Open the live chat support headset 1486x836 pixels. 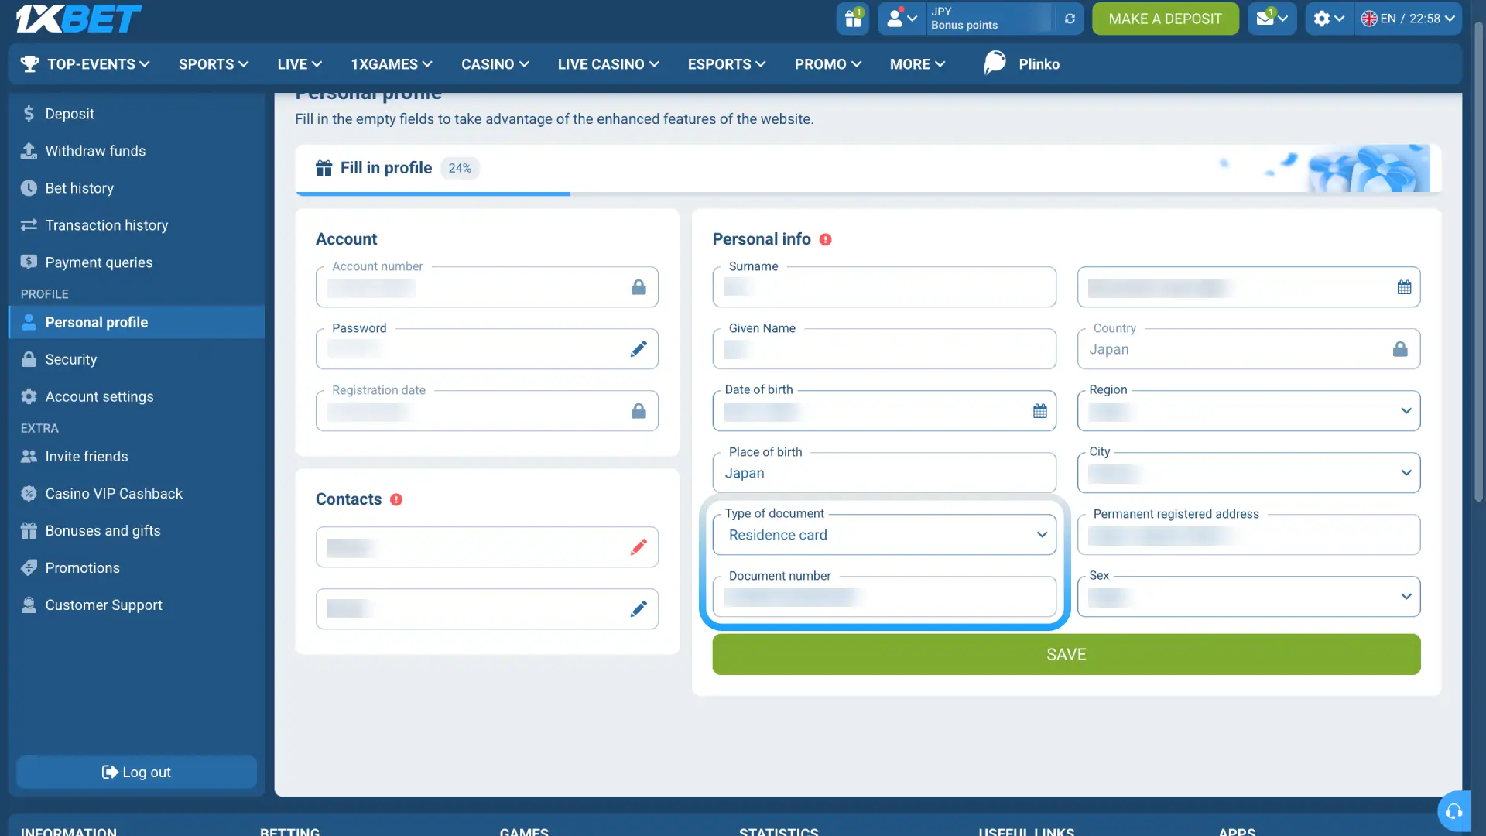1453,810
